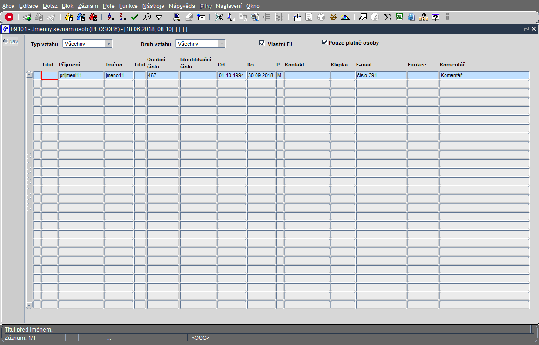Toggle the Vlastní EJ checkbox
The image size is (539, 345).
262,43
